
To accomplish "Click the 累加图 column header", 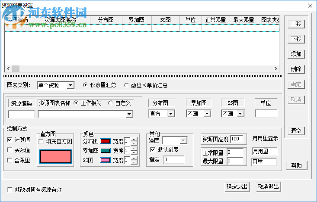I will tap(137, 20).
